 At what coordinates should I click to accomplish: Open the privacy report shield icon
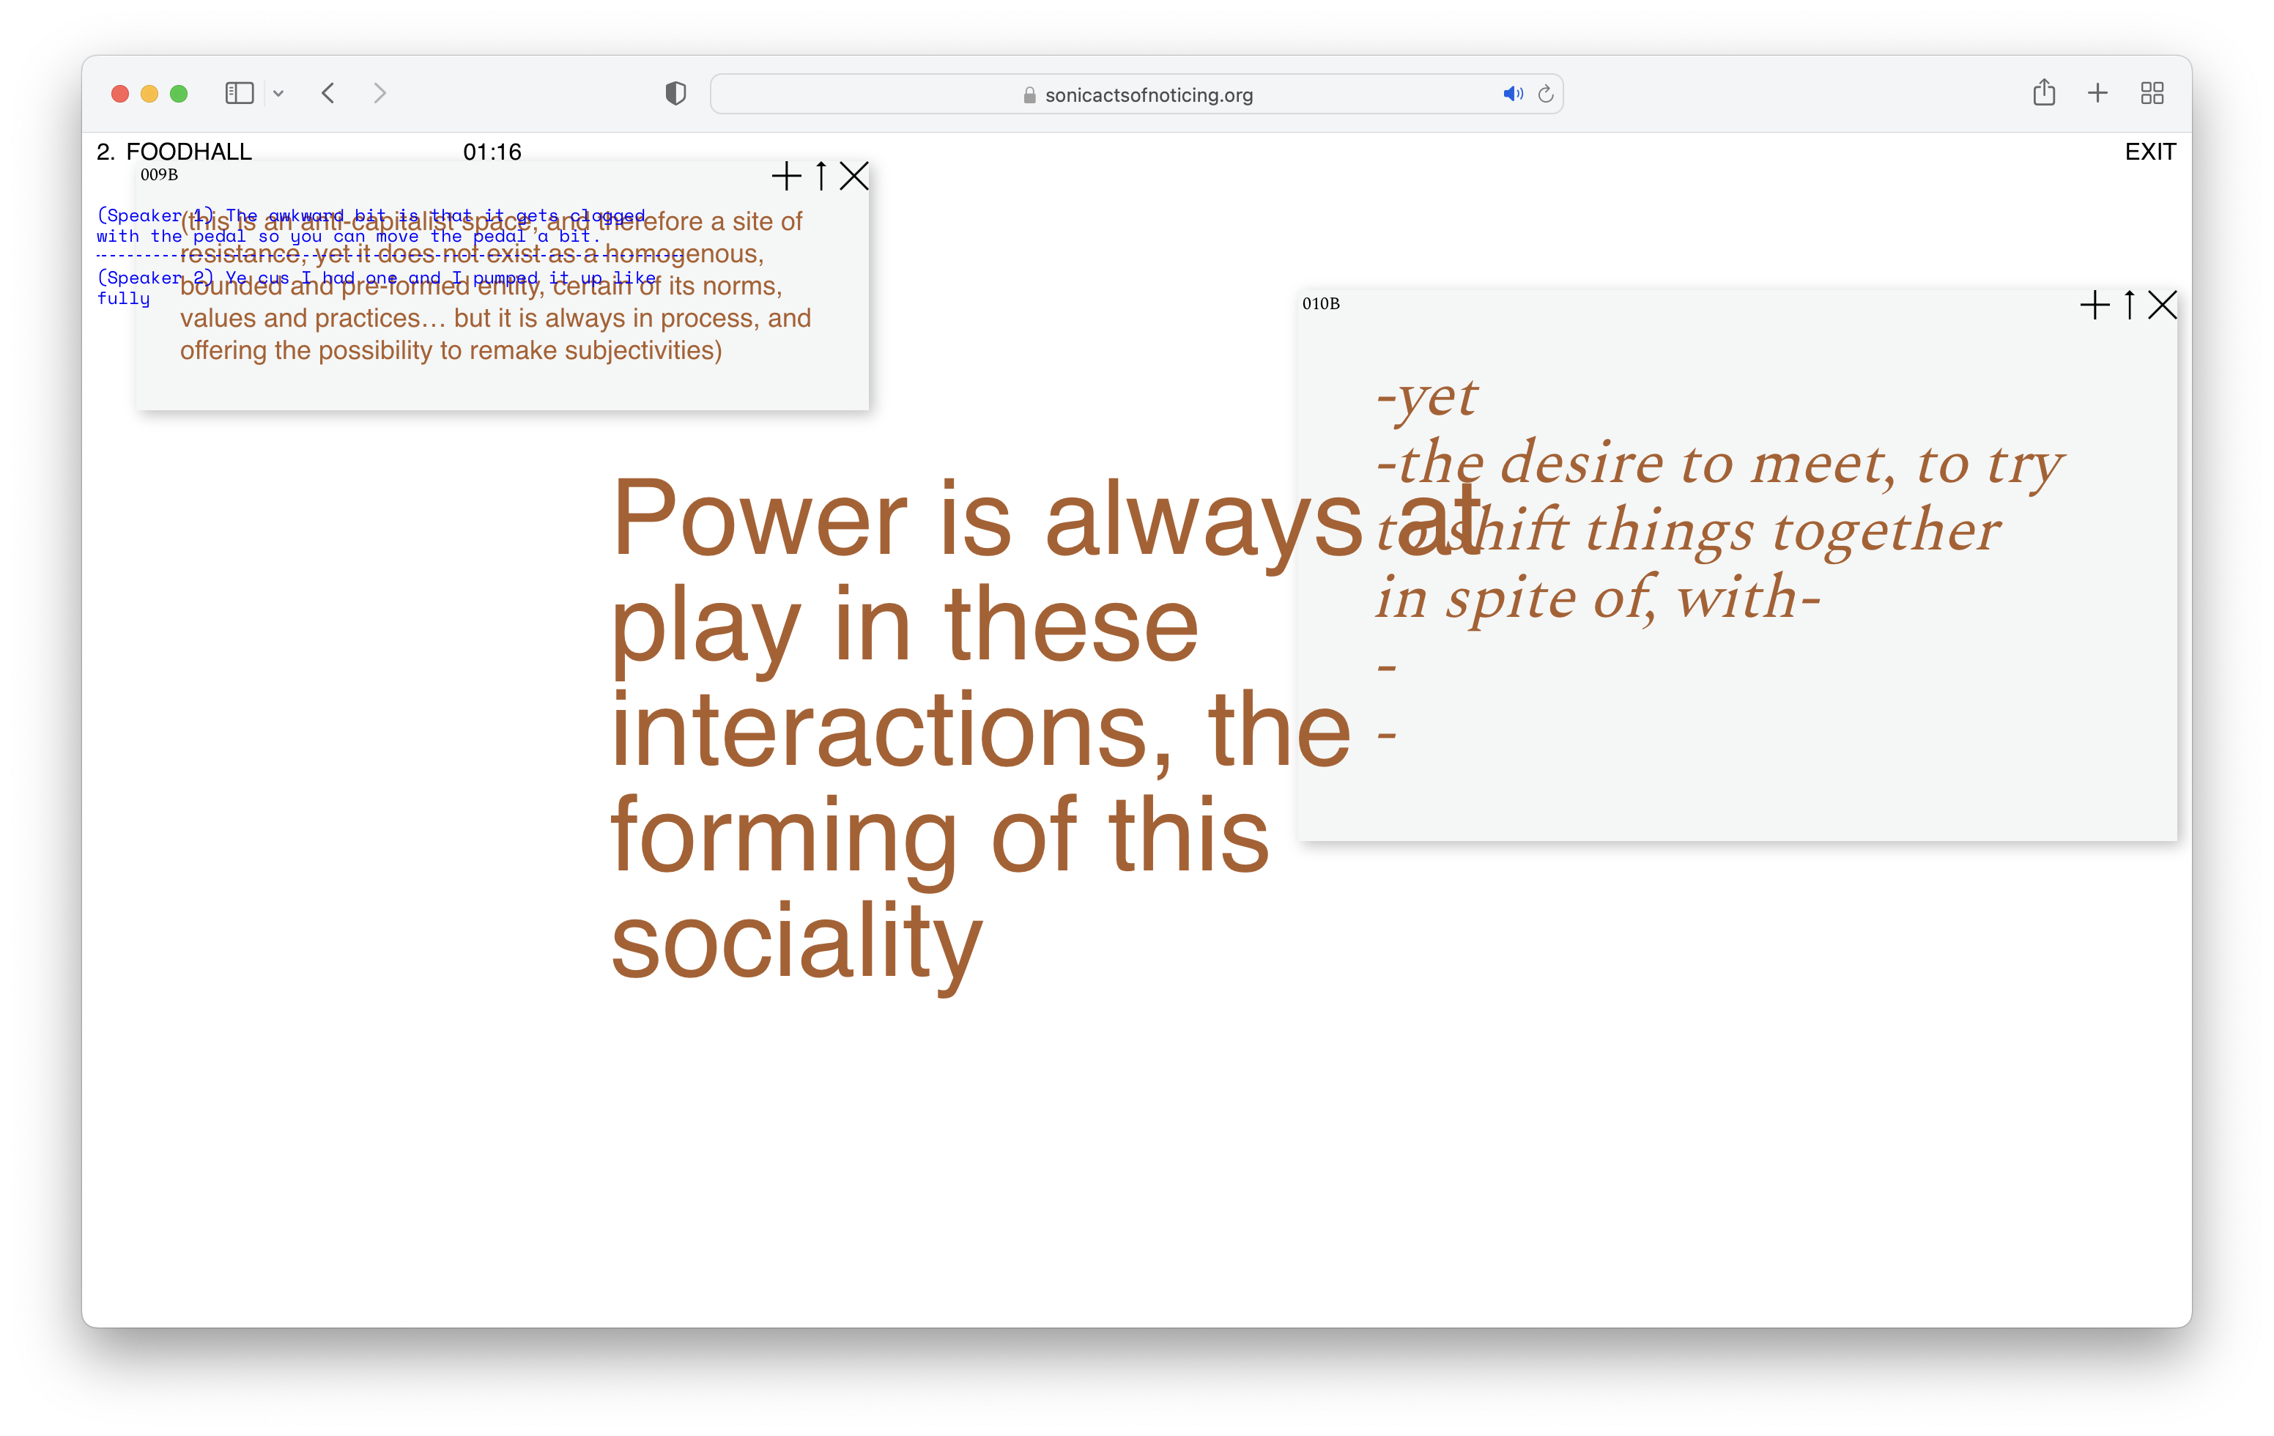point(675,94)
